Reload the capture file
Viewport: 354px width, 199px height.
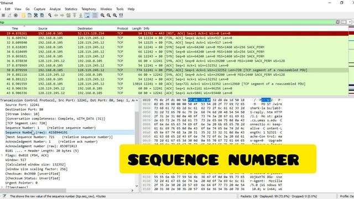tap(42, 15)
